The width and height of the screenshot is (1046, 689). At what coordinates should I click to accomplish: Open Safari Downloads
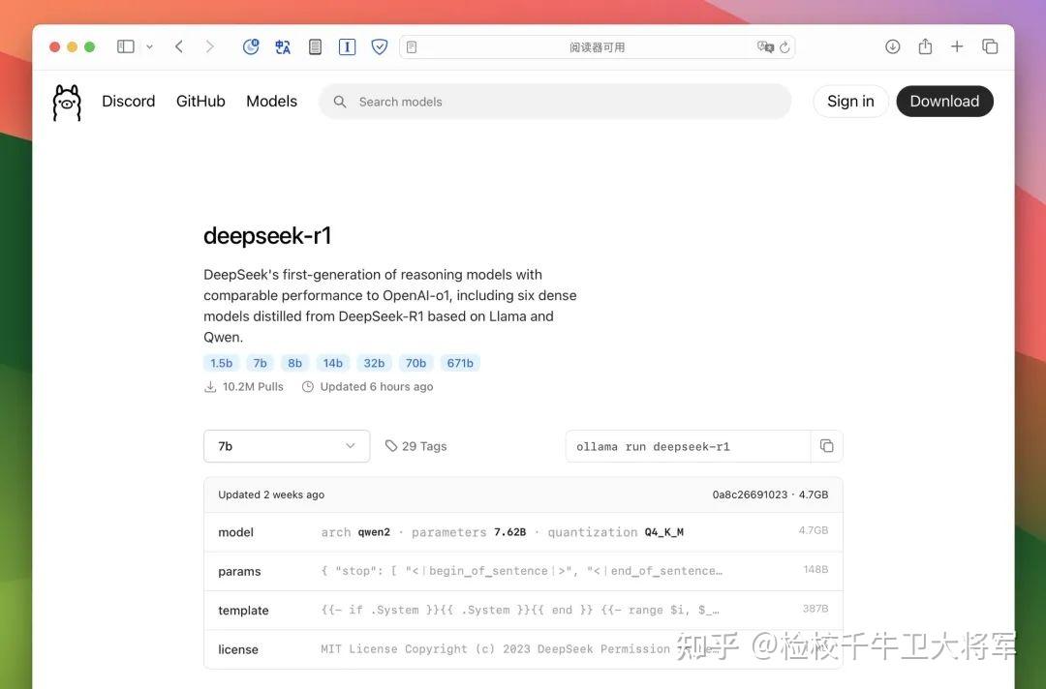891,45
